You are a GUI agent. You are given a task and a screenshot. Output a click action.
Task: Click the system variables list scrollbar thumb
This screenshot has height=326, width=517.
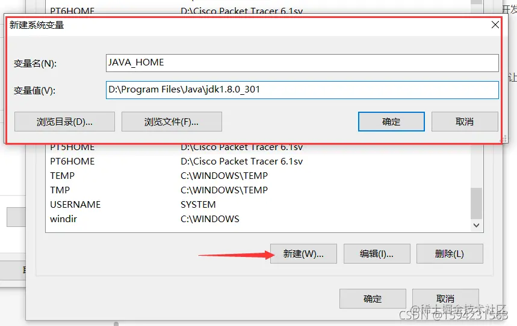coord(476,203)
